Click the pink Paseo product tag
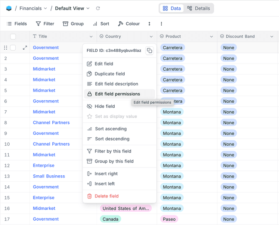 click(x=169, y=219)
